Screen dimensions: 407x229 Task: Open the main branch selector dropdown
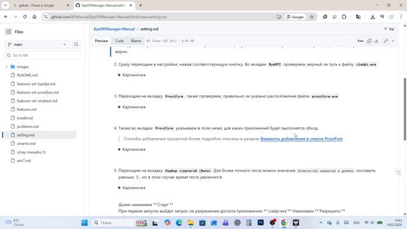point(37,45)
